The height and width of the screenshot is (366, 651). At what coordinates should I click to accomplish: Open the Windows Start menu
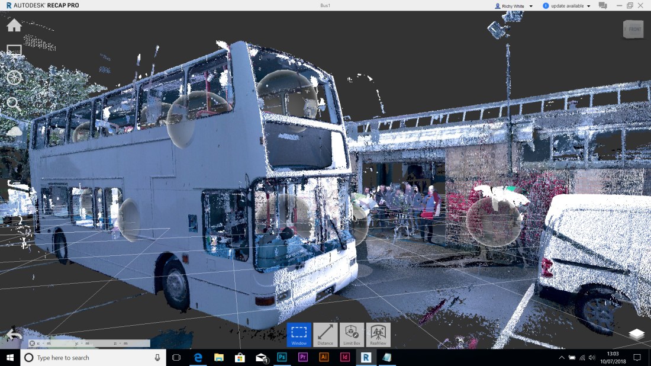click(9, 357)
